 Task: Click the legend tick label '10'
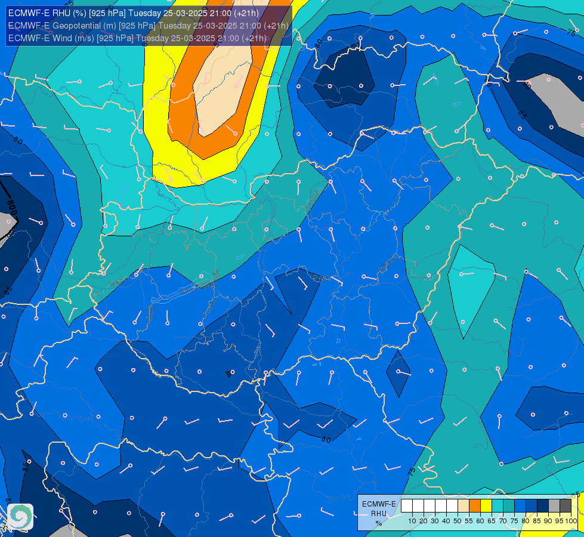point(412,521)
